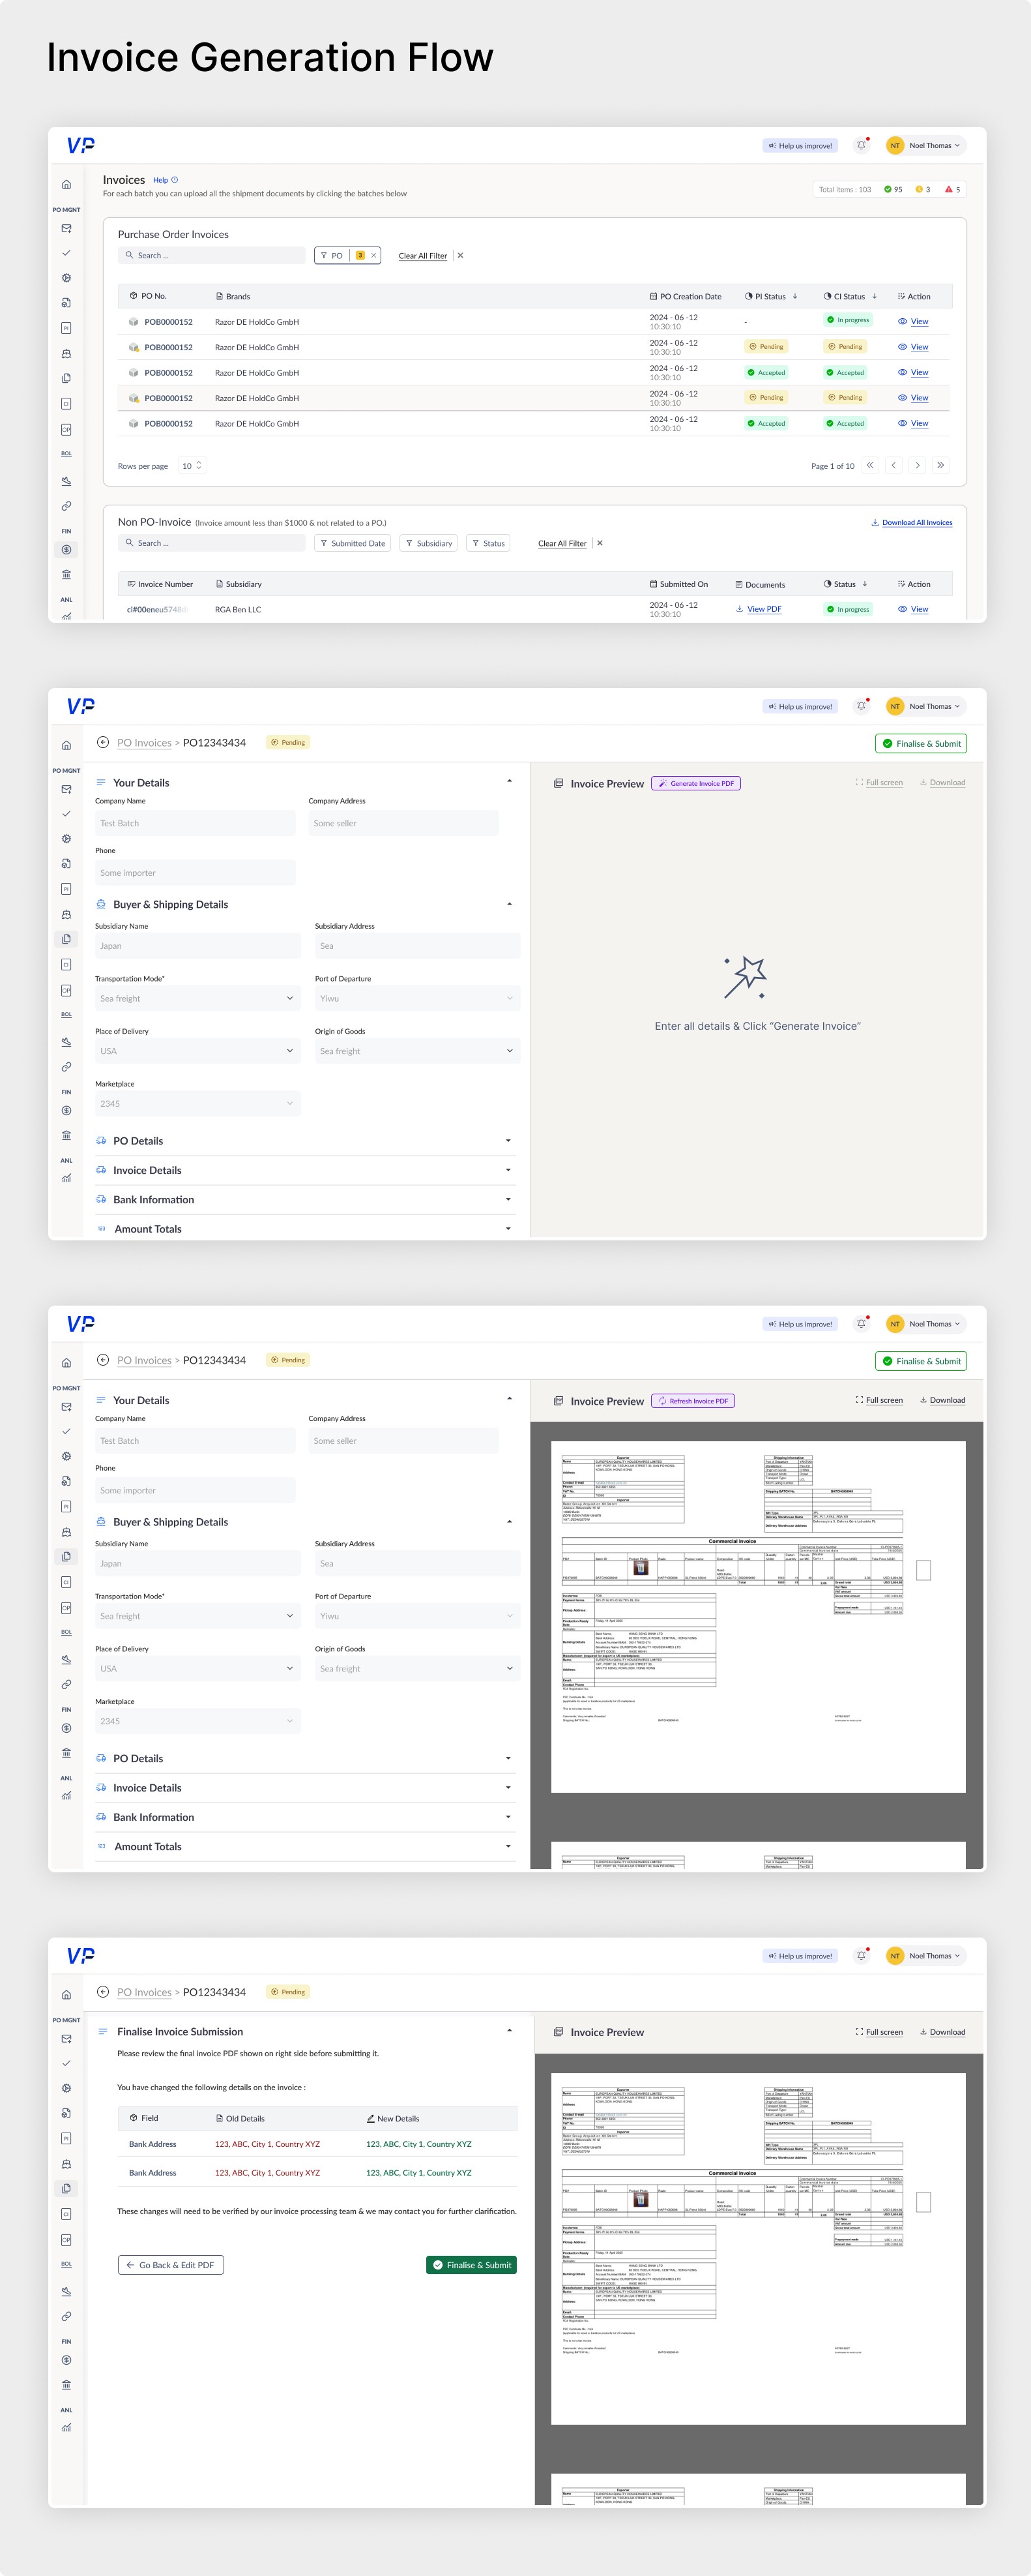1031x2576 pixels.
Task: Click Non PO-Invoice search field
Action: coord(211,543)
